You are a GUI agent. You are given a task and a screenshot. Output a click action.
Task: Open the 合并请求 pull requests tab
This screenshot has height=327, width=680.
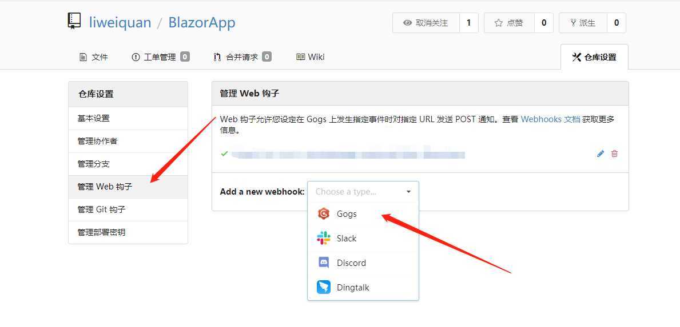242,57
